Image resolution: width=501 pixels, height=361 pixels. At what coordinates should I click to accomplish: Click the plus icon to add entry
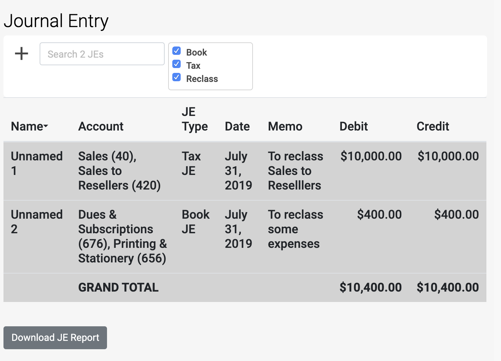[22, 54]
